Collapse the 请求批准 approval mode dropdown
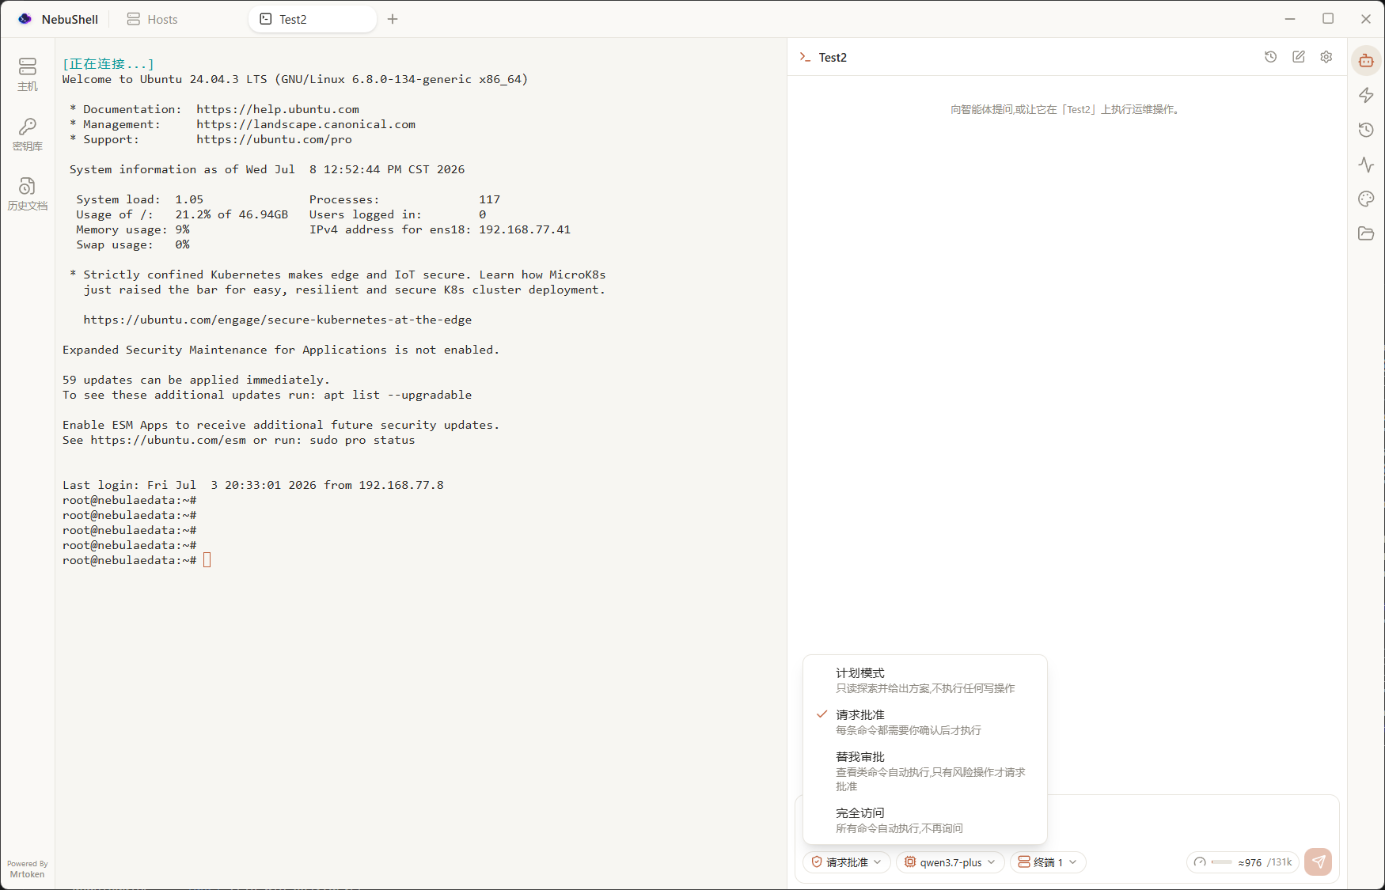Viewport: 1385px width, 890px height. (x=846, y=862)
